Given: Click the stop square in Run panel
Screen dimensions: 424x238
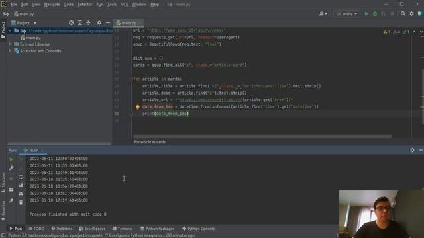Looking at the screenshot, I should coord(11,178).
